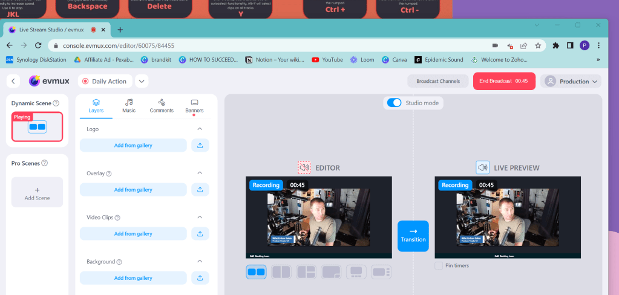The width and height of the screenshot is (619, 295).
Task: Open the Production account dropdown
Action: point(571,81)
